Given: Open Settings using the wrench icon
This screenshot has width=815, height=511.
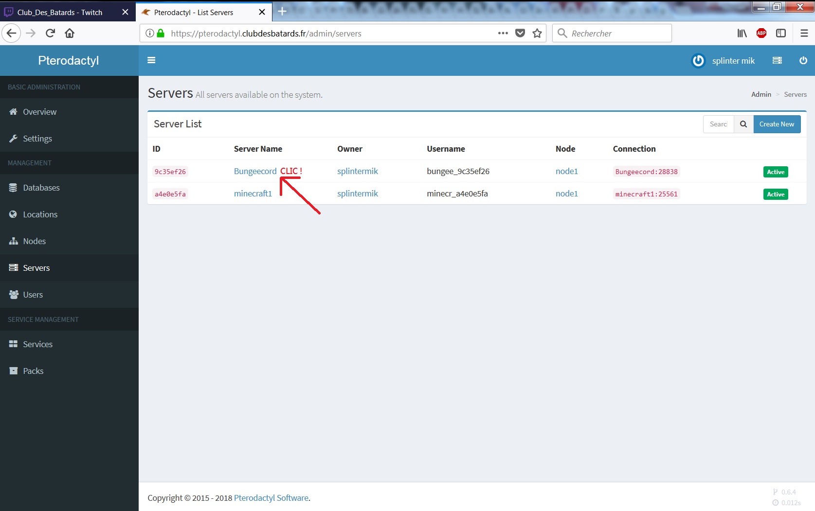Looking at the screenshot, I should click(x=37, y=138).
